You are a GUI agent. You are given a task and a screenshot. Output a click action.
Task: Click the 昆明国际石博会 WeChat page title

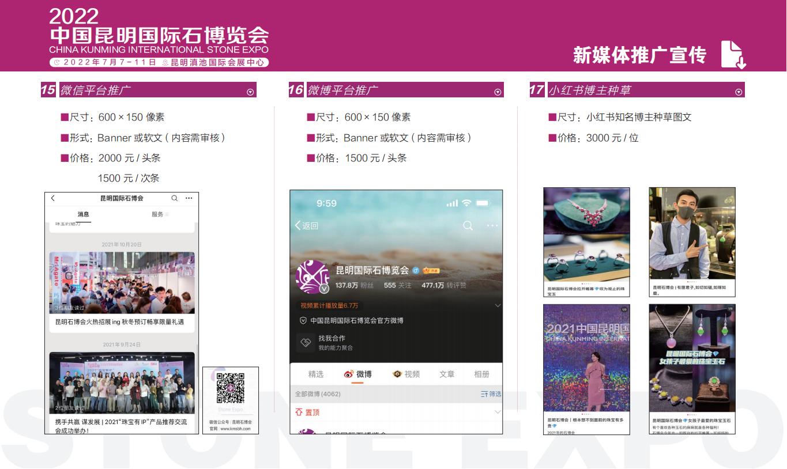pyautogui.click(x=122, y=198)
